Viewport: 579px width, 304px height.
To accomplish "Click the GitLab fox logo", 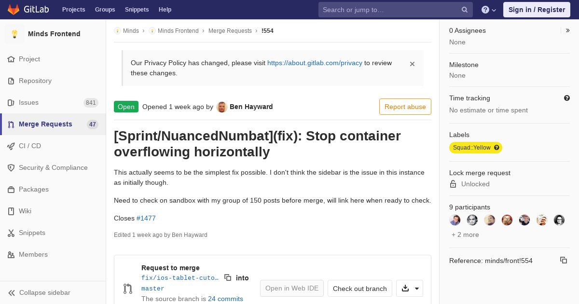I will coord(14,9).
